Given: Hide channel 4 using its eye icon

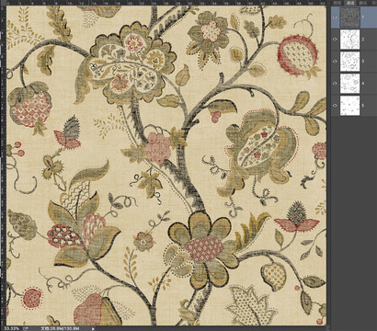Looking at the screenshot, I should [x=335, y=83].
